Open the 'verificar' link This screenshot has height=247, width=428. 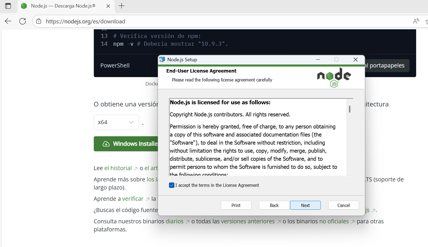coord(133,199)
